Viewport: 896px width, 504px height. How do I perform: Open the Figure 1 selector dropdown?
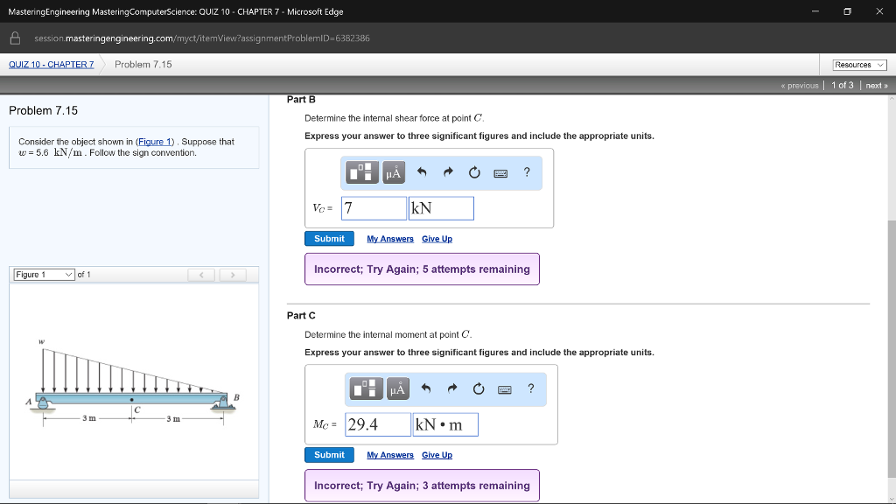pyautogui.click(x=44, y=275)
